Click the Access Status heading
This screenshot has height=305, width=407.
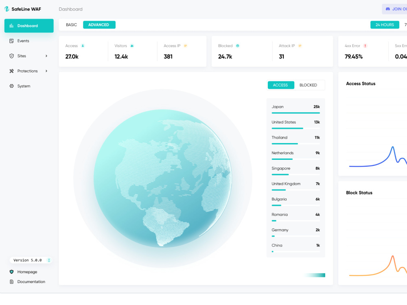(361, 83)
